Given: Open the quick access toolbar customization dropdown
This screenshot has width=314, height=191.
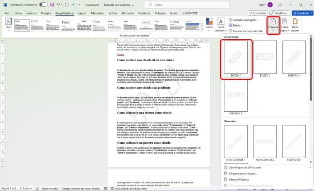Looking at the screenshot, I should pos(79,5).
